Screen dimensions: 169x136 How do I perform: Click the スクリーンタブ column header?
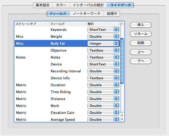coord(32,24)
